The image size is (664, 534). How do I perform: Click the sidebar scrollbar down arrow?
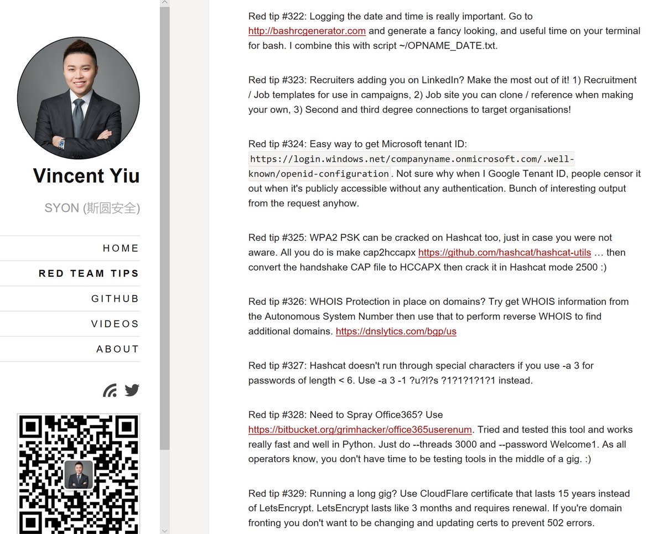click(164, 530)
